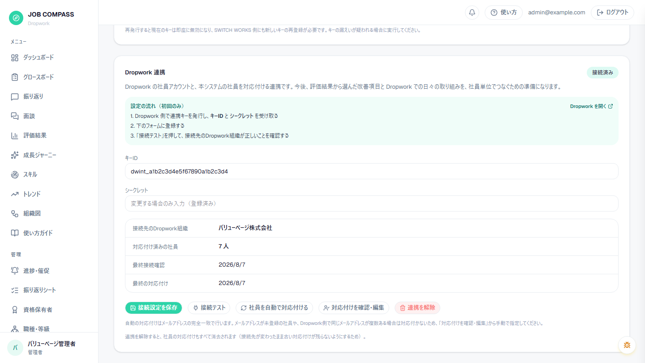Image resolution: width=645 pixels, height=363 pixels.
Task: Click the 資格保有者 badge icon
Action: [x=15, y=310]
